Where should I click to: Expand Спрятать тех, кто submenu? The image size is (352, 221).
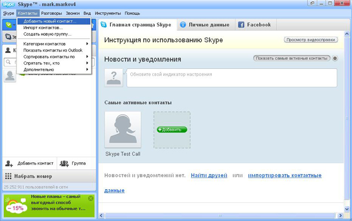point(54,63)
